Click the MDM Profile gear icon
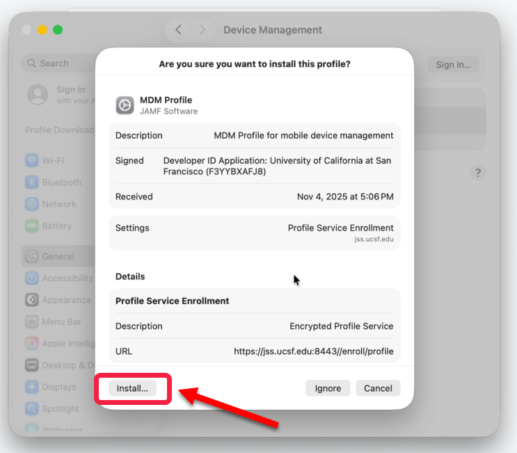 click(125, 105)
